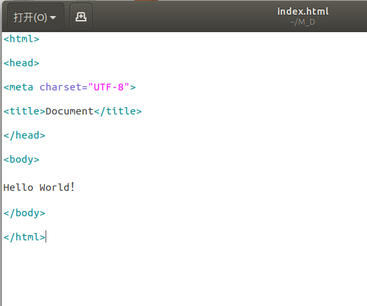367x306 pixels.
Task: Click the 打开(O) open file button
Action: click(x=35, y=17)
